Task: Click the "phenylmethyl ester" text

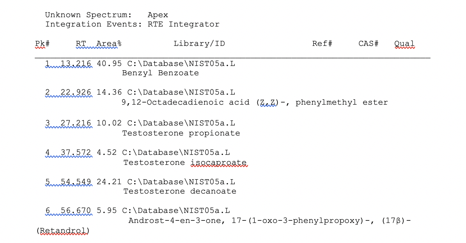Action: 342,103
